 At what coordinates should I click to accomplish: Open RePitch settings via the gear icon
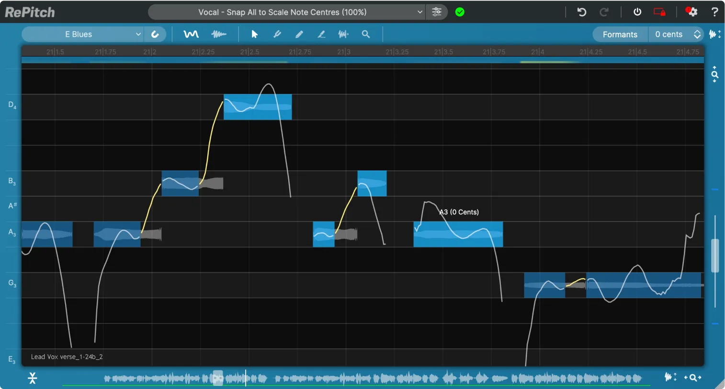tap(691, 11)
